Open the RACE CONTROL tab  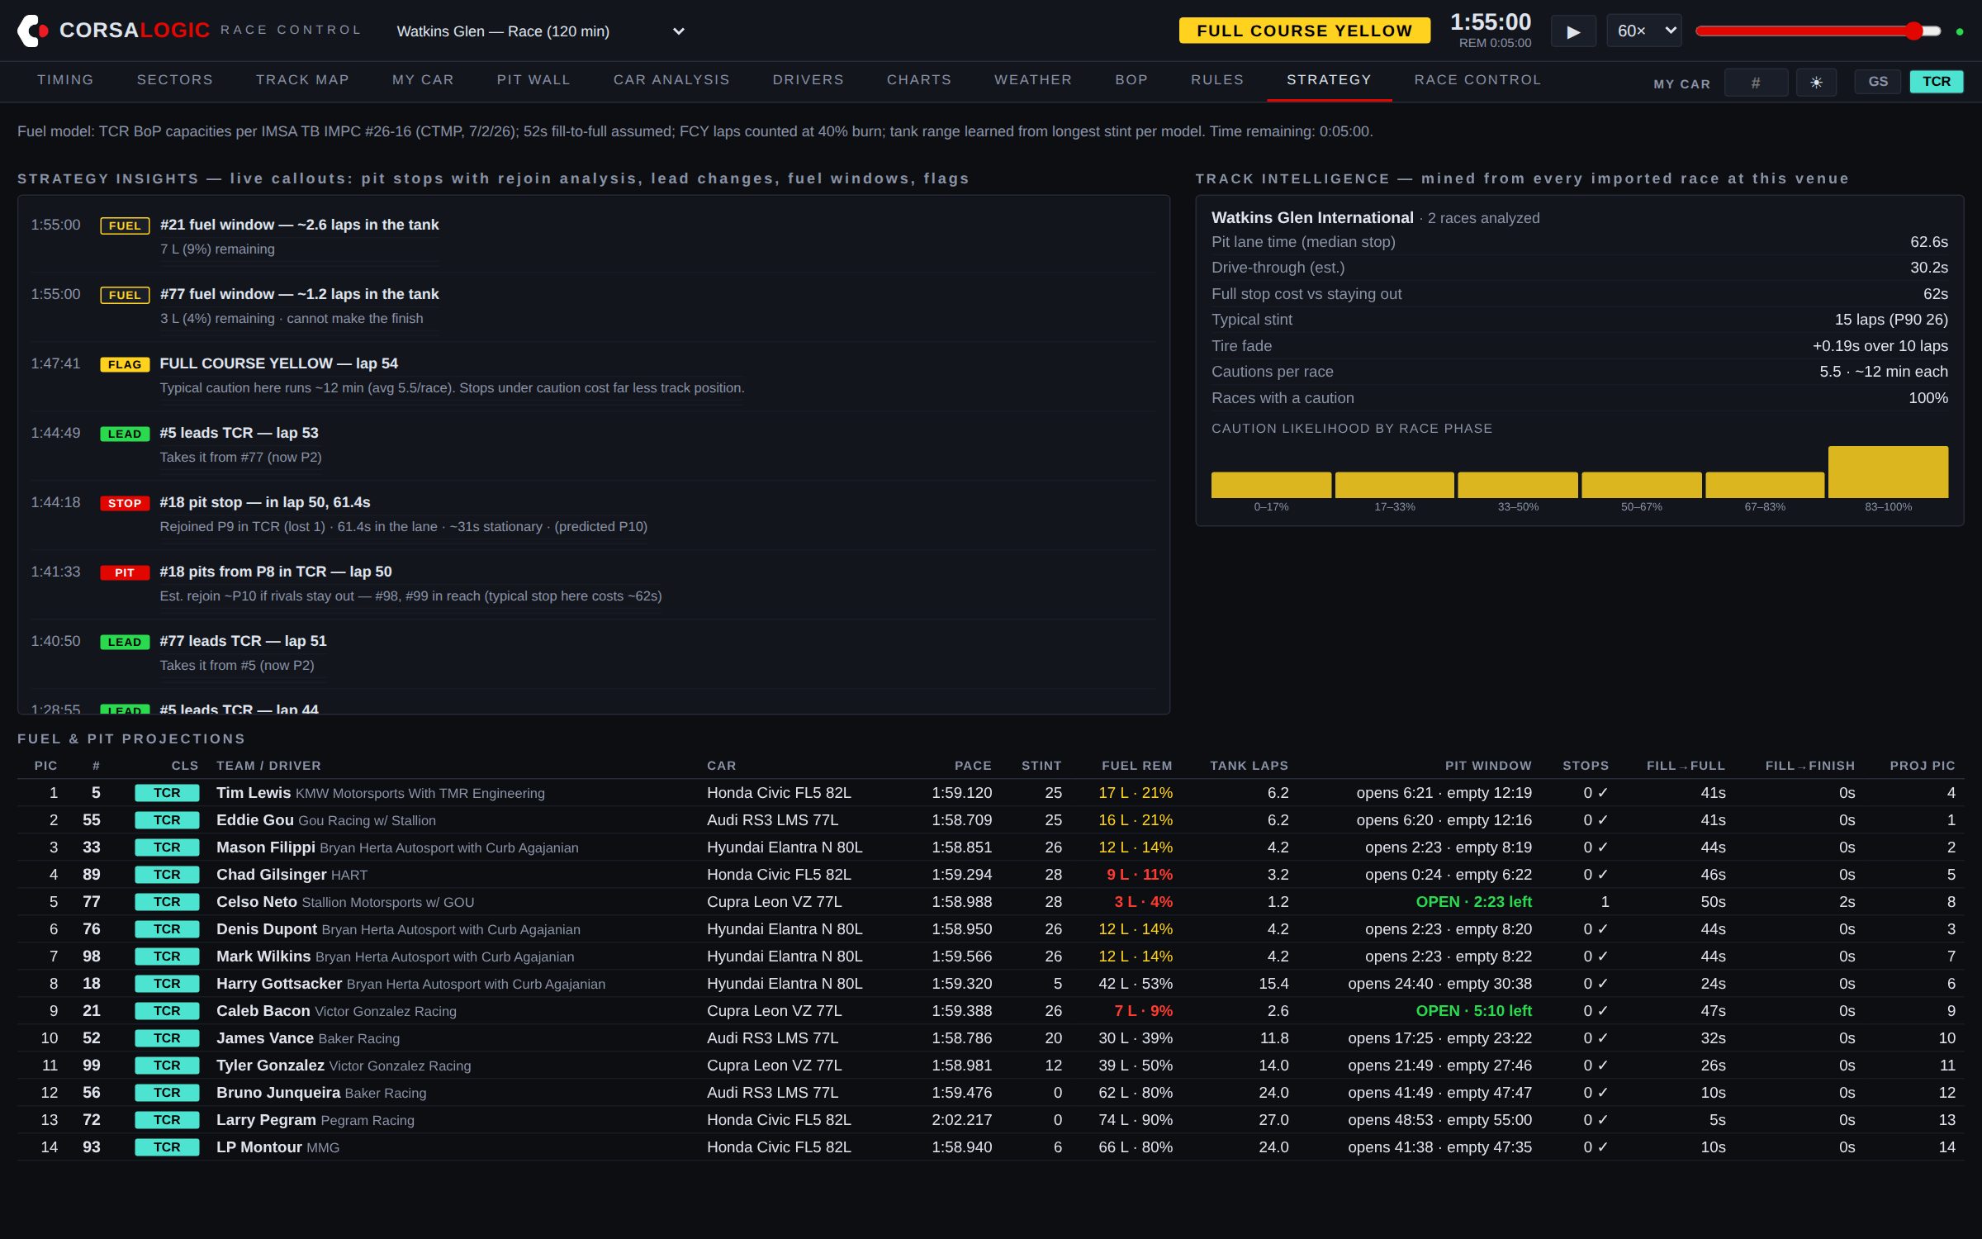click(x=1477, y=79)
